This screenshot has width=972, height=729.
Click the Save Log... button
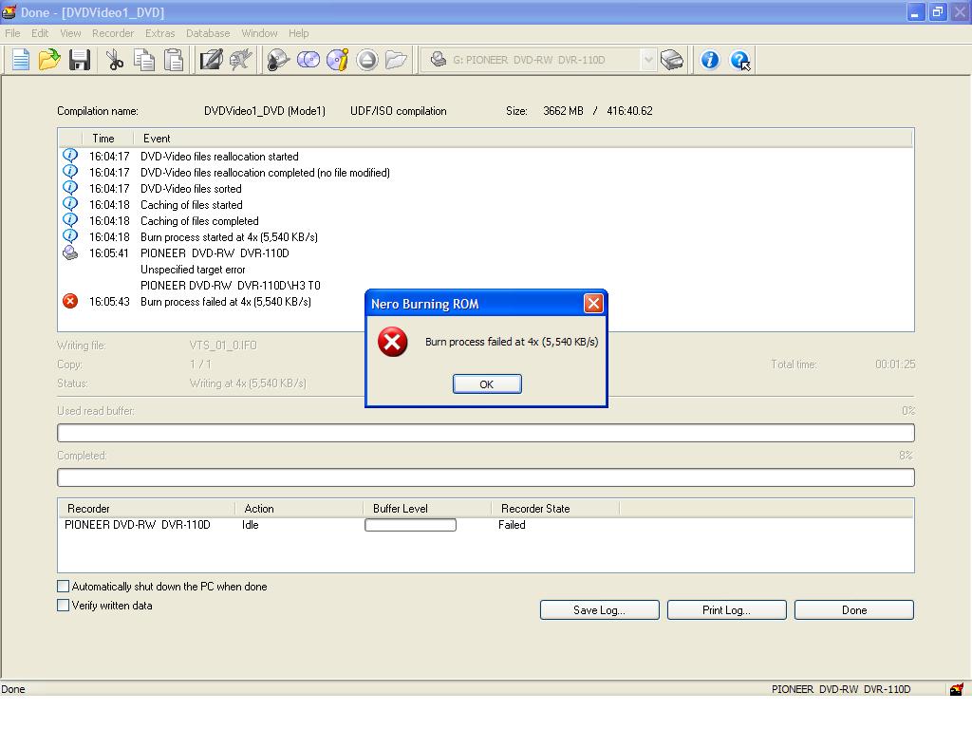click(x=600, y=610)
